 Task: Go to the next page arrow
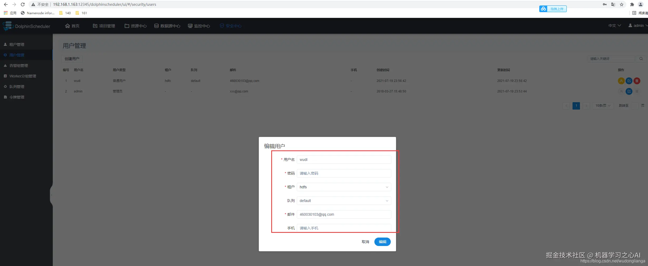point(586,106)
